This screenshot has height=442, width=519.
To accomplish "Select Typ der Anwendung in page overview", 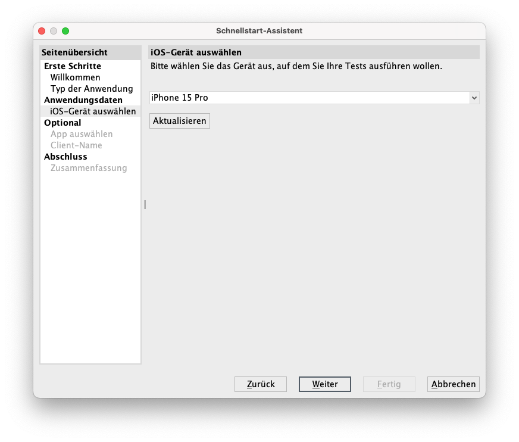I will click(92, 89).
